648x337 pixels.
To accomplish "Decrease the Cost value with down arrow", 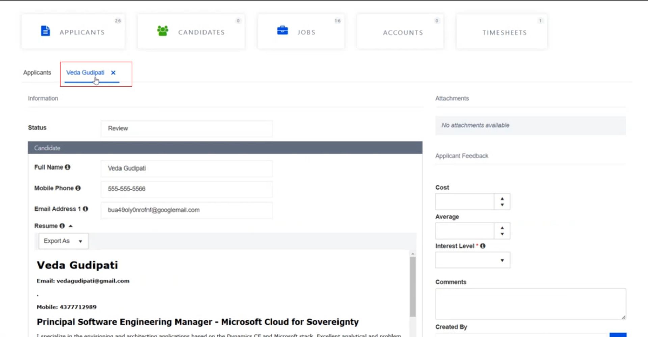I will click(502, 205).
